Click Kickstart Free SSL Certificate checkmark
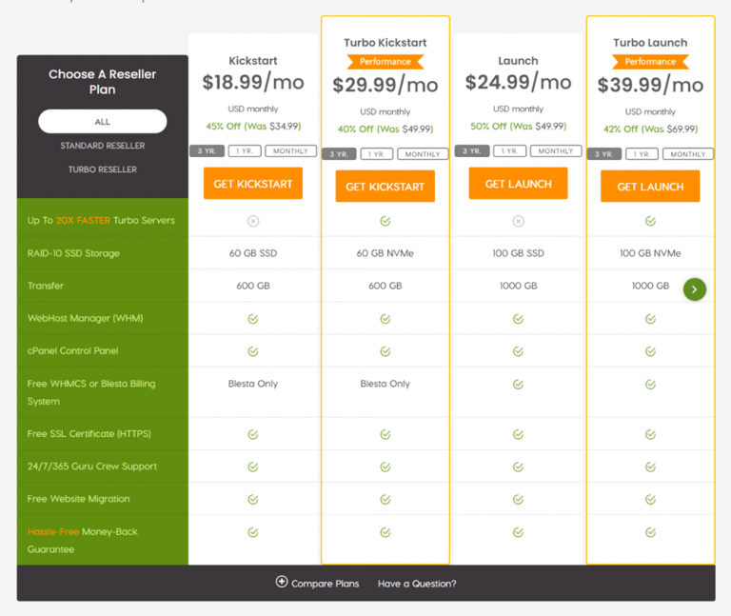The image size is (731, 616). tap(253, 434)
